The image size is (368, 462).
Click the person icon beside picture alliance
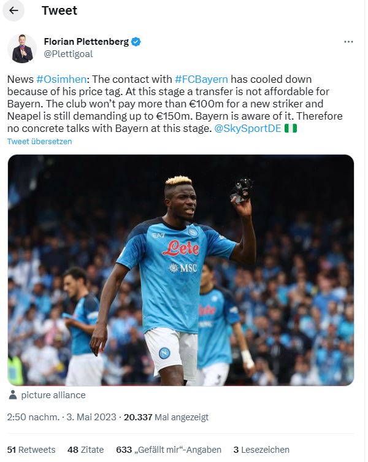click(13, 395)
